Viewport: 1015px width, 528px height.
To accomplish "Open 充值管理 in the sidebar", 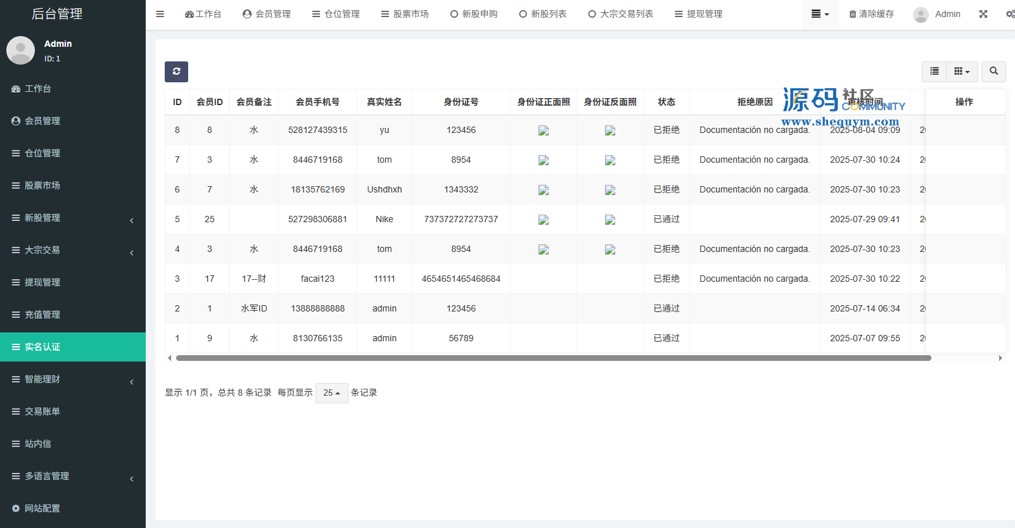I will click(x=42, y=315).
